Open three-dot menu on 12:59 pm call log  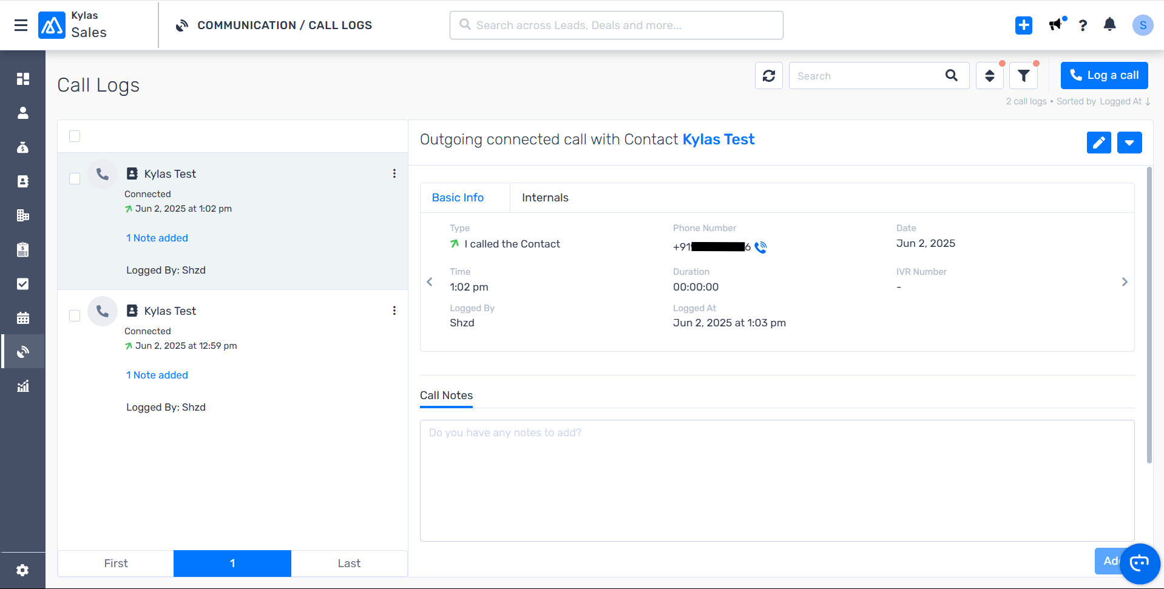click(x=394, y=311)
